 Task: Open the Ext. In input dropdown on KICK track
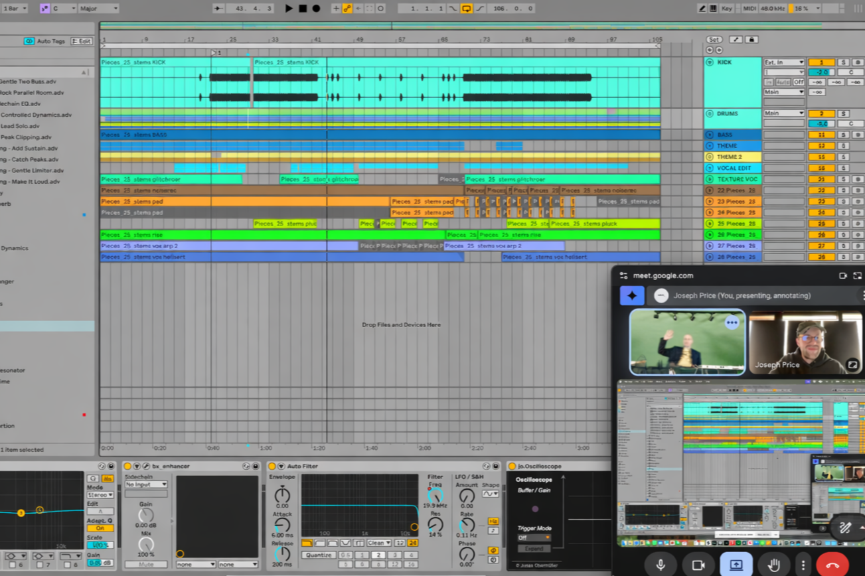point(784,62)
